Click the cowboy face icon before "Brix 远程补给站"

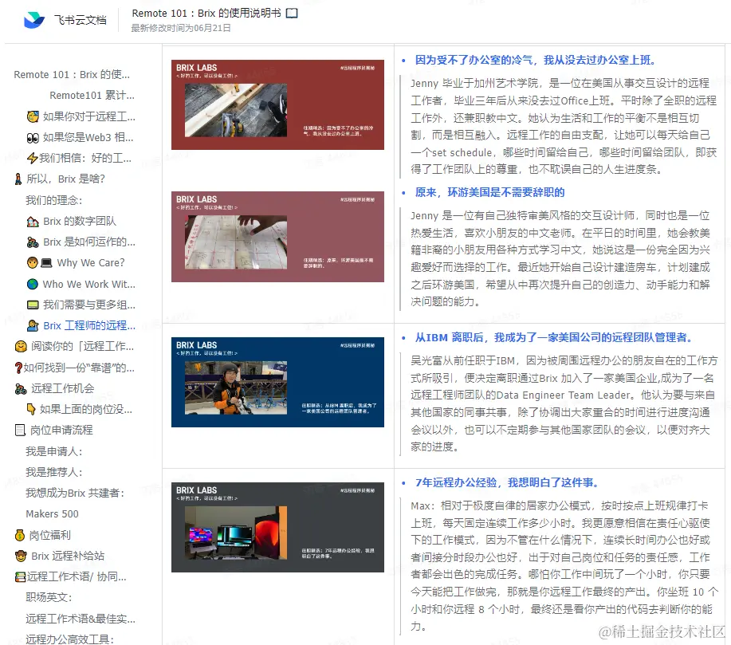[21, 556]
